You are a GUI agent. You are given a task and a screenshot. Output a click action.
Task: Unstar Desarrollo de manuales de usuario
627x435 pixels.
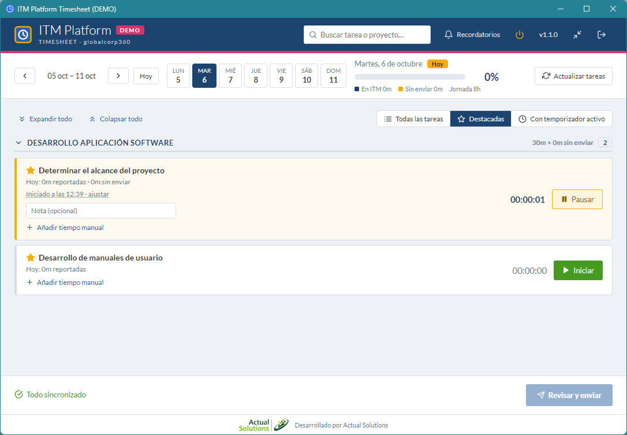pyautogui.click(x=31, y=258)
